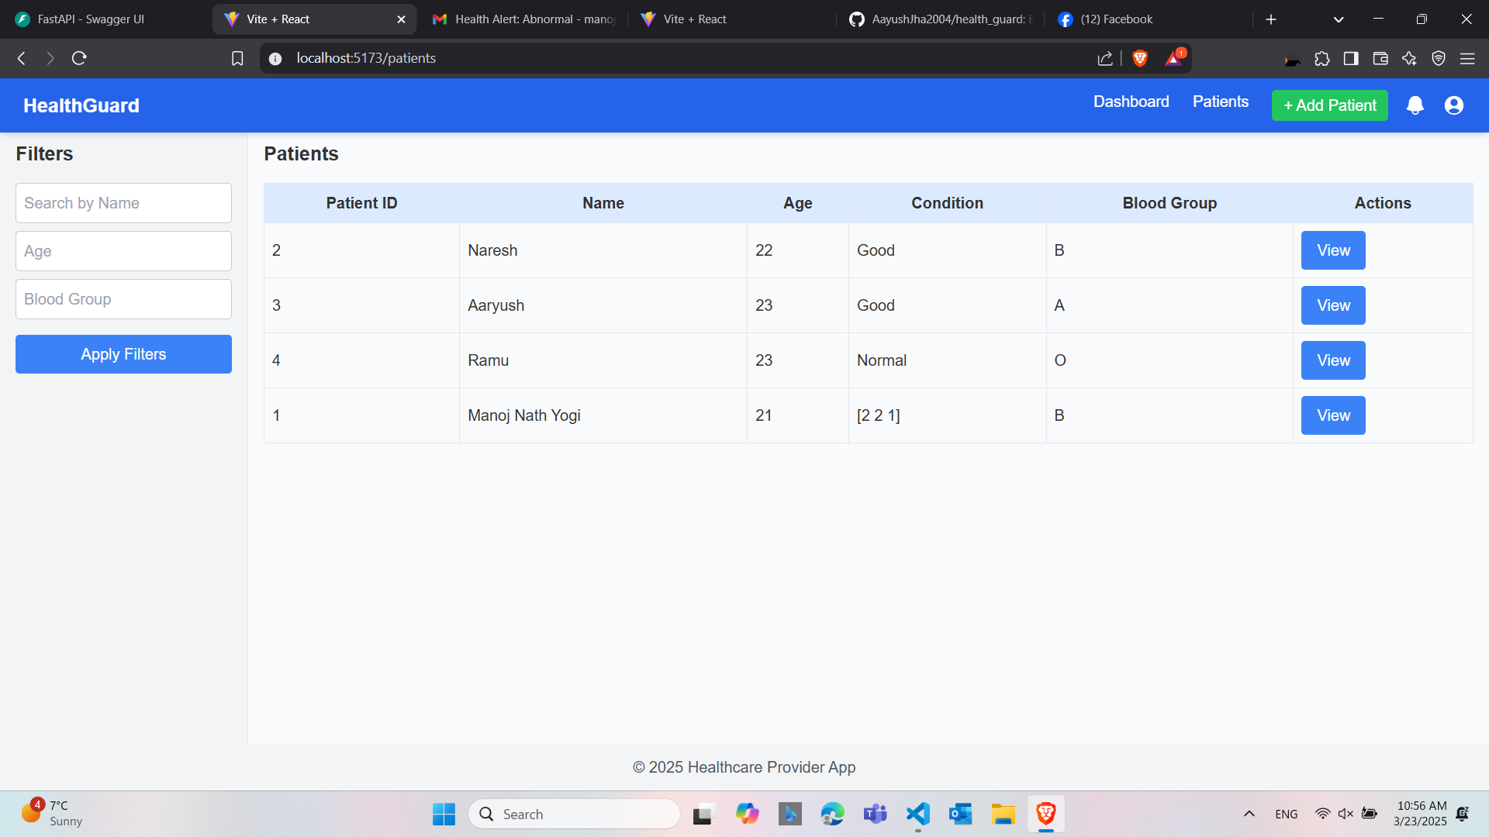Go to the Dashboard nav link
Image resolution: width=1489 pixels, height=837 pixels.
[x=1131, y=102]
